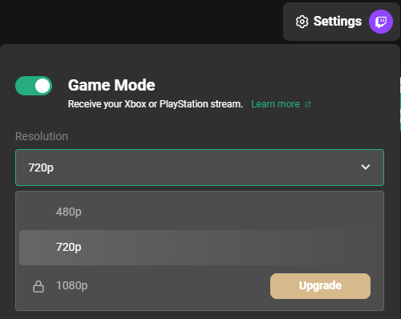Open the Settings text button
The width and height of the screenshot is (401, 319).
(x=338, y=22)
